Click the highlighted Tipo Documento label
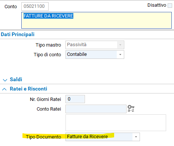Image resolution: width=174 pixels, height=146 pixels. pos(43,137)
